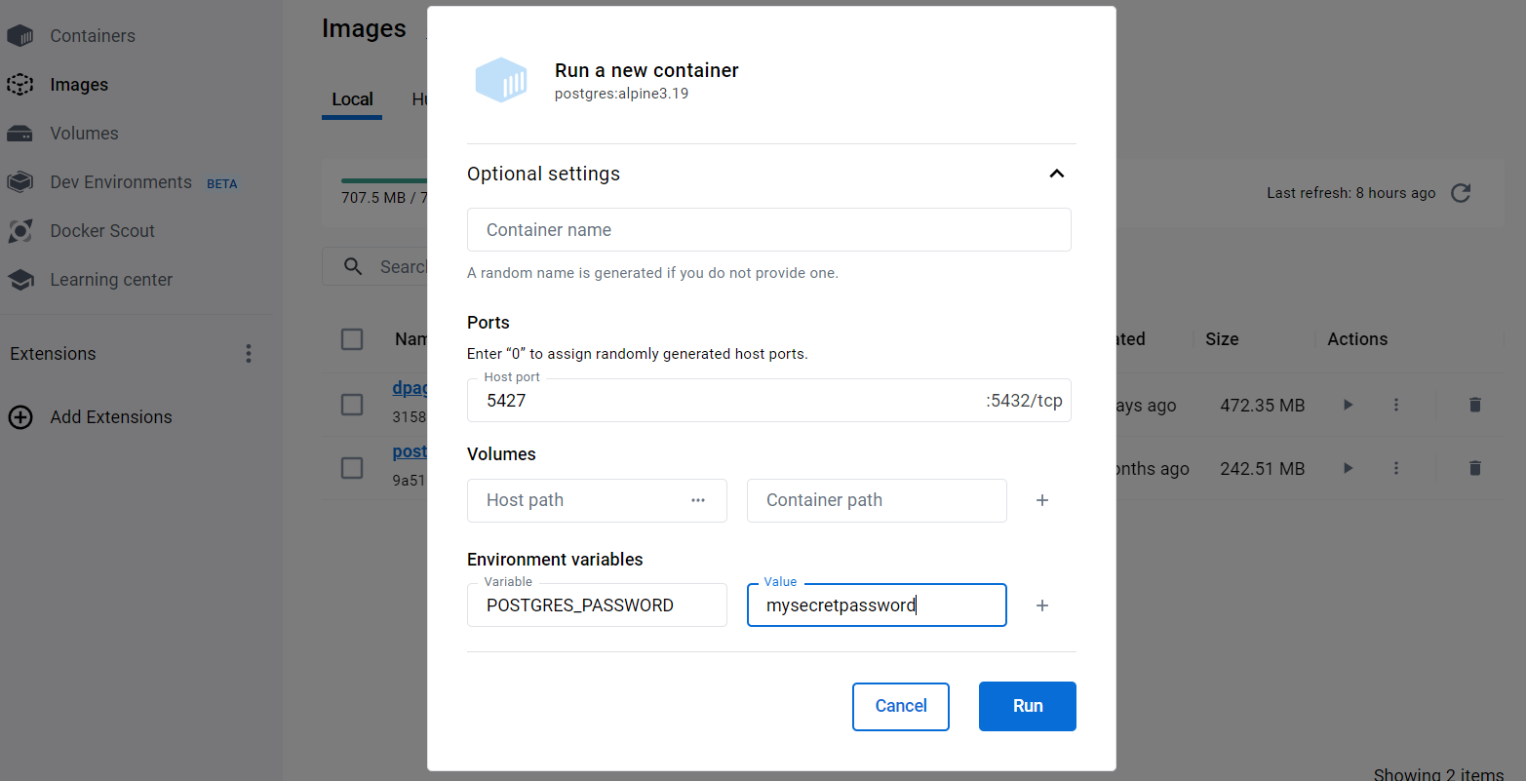Browse for host path via the ellipsis icon
The width and height of the screenshot is (1526, 781).
coord(698,500)
